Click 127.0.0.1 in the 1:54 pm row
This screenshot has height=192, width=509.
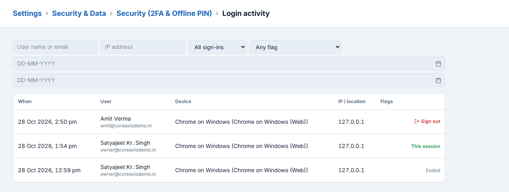(x=351, y=146)
